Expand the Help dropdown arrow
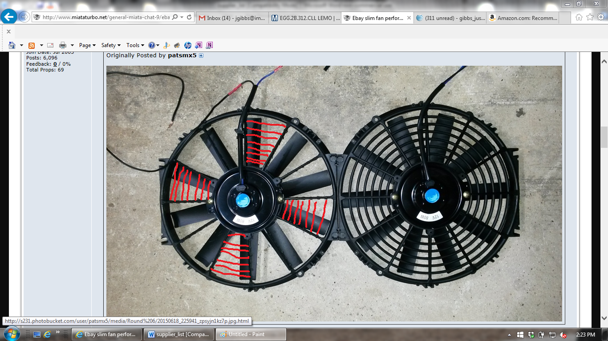Image resolution: width=608 pixels, height=341 pixels. (x=158, y=45)
